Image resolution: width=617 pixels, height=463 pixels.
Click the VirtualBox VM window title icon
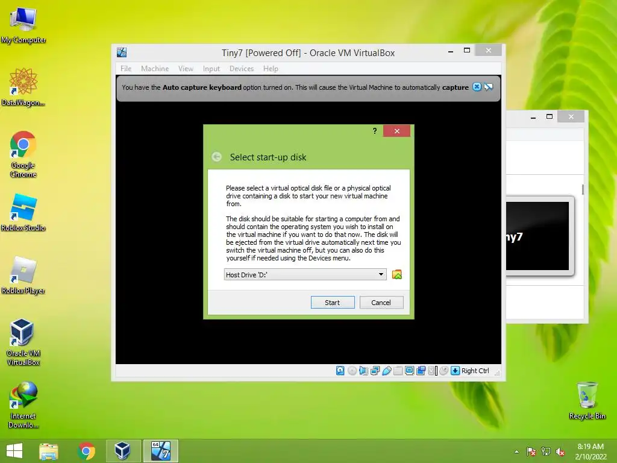[x=122, y=52]
